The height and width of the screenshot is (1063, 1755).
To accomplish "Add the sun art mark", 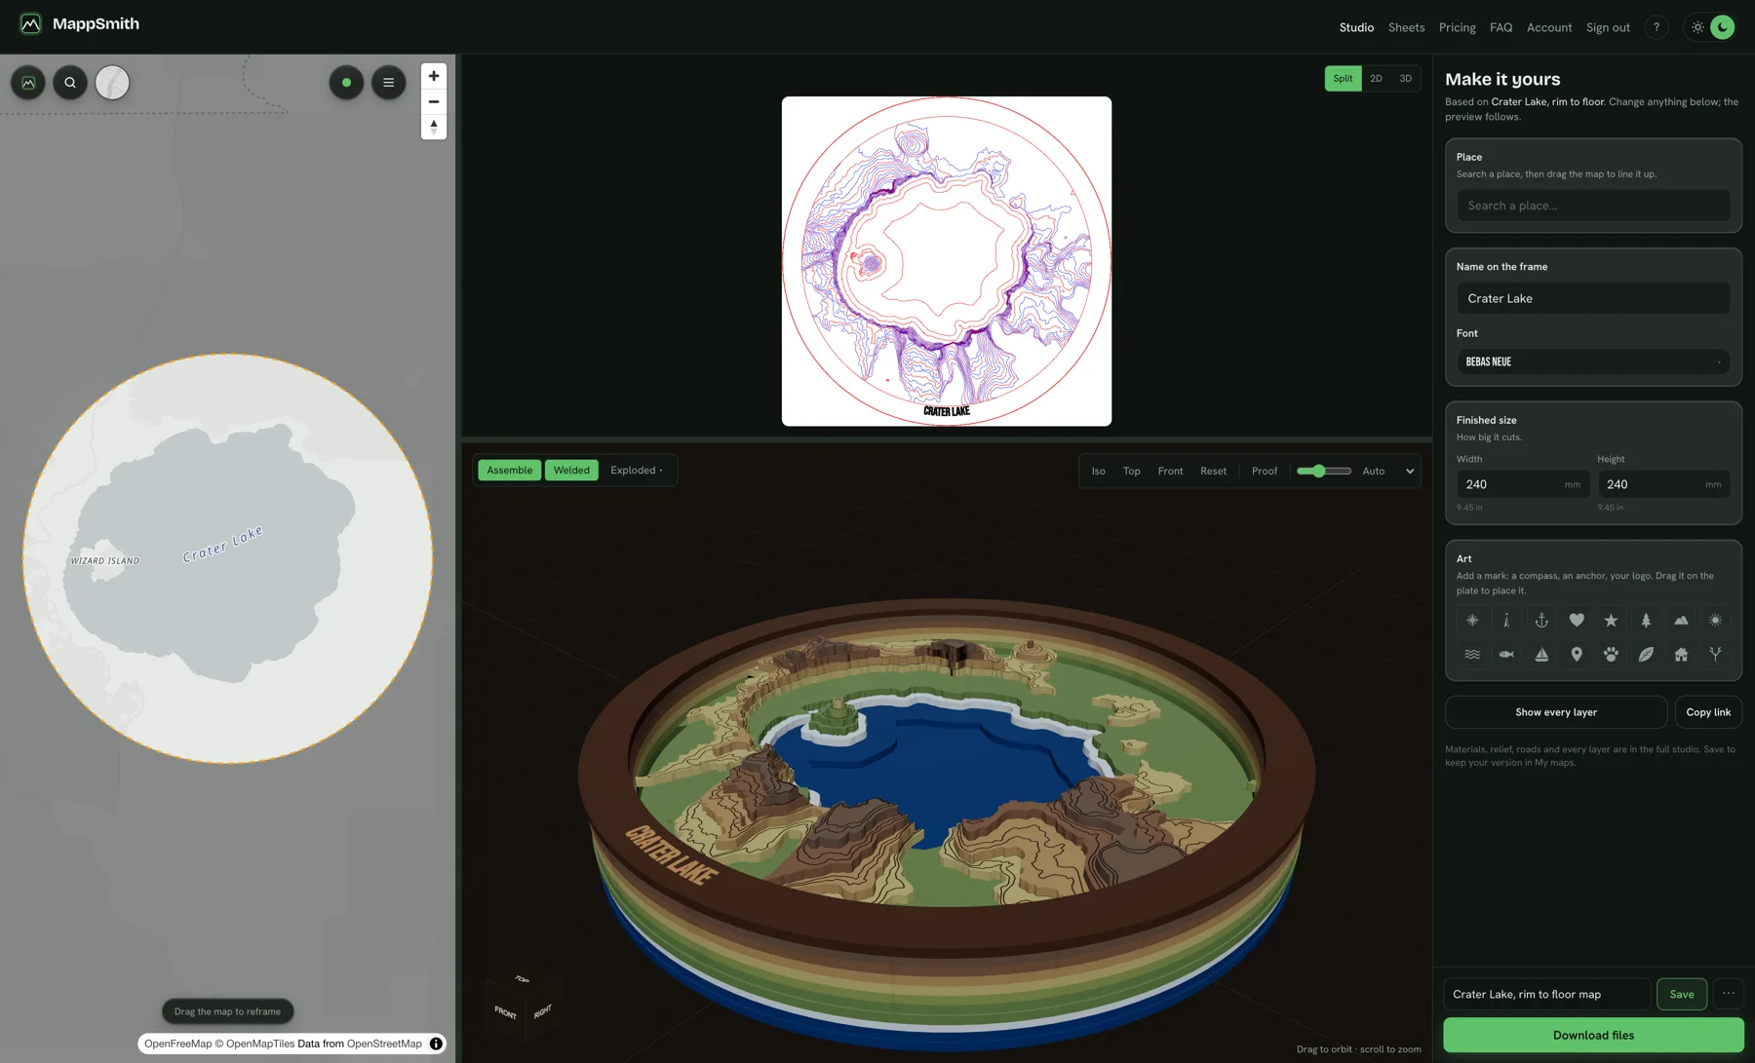I will 1715,621.
